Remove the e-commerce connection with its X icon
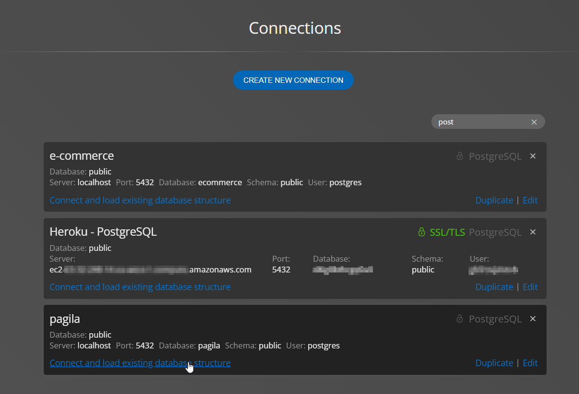Screen dimensions: 579x394 tap(533, 156)
